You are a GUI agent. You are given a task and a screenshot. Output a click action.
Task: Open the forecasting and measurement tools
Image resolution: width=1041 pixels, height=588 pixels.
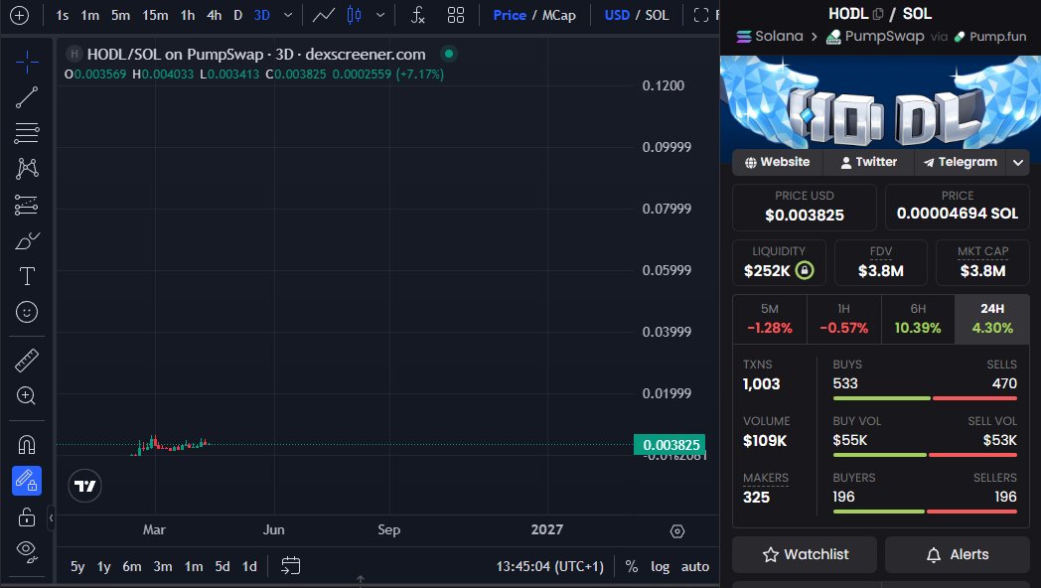click(27, 205)
